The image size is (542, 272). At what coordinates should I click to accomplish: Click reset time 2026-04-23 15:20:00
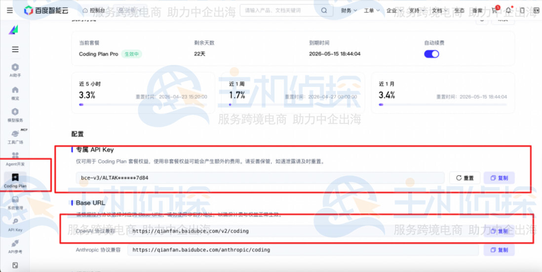point(183,97)
